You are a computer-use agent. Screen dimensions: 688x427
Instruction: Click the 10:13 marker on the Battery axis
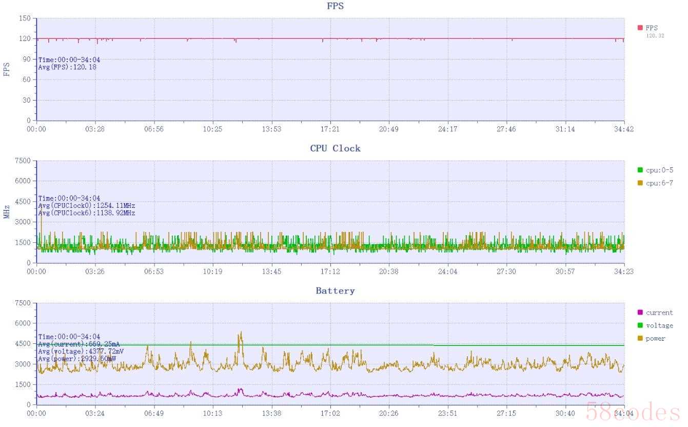[212, 413]
